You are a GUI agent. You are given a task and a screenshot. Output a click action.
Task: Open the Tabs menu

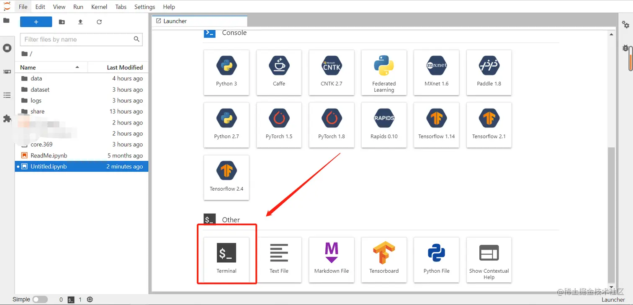121,7
